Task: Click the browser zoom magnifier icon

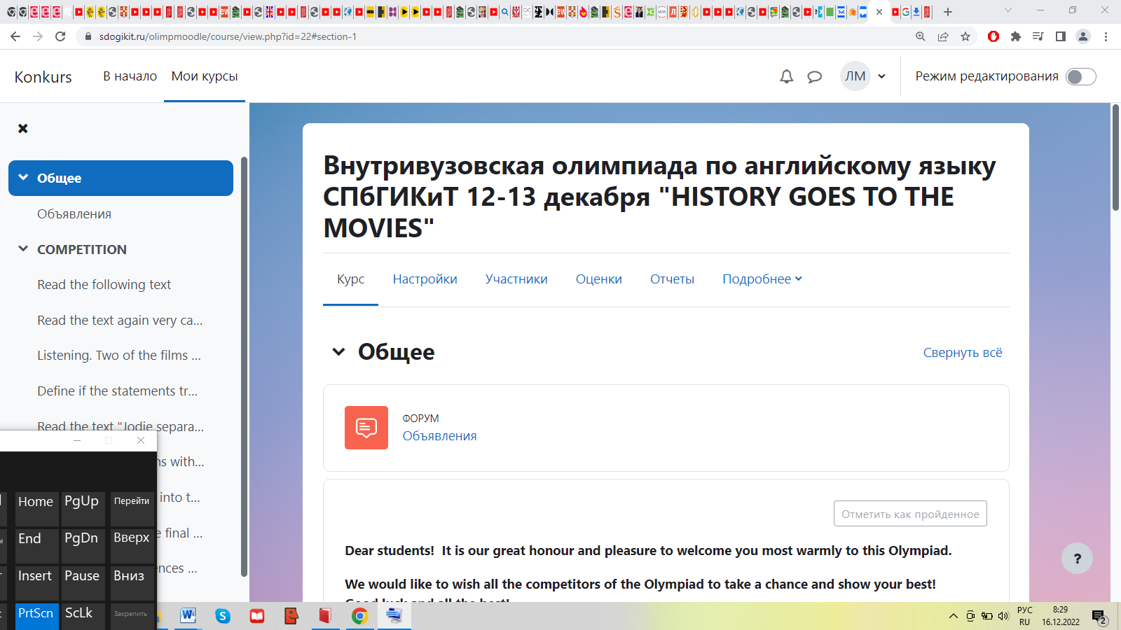Action: click(921, 36)
